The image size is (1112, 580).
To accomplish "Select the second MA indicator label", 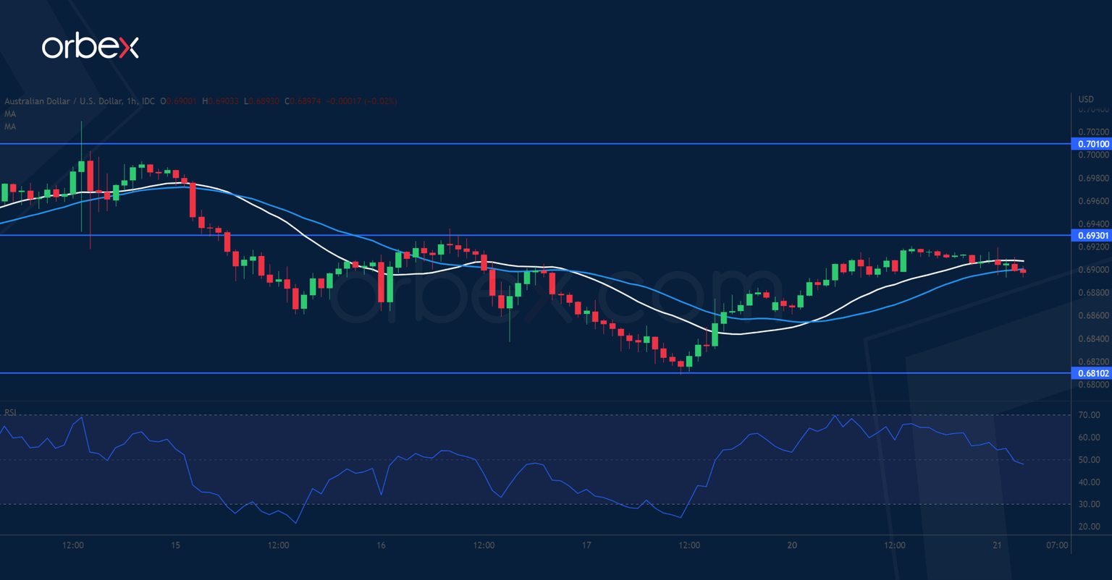I will coord(9,126).
